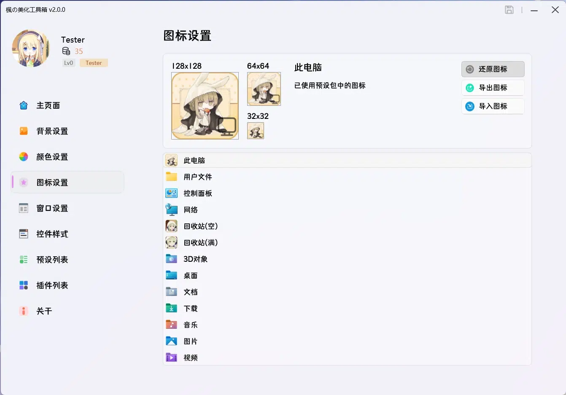Click the window layout icon for 窗口设置
Viewport: 566px width, 395px height.
pos(24,208)
